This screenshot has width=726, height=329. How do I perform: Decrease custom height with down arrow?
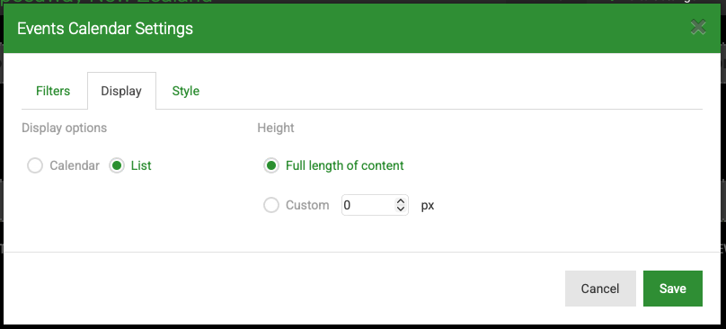click(x=401, y=209)
